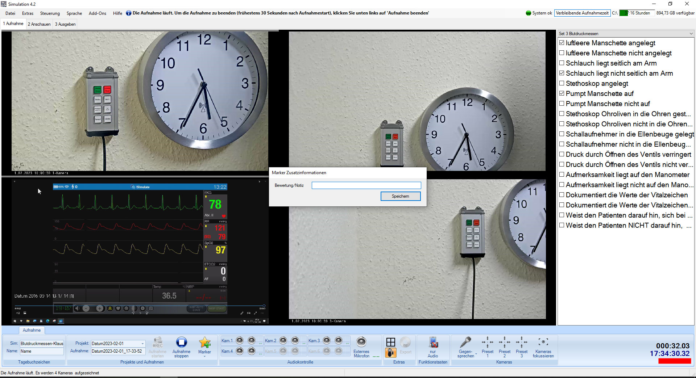The width and height of the screenshot is (696, 378).
Task: Toggle the second Kam.4 speaker icon
Action: (x=252, y=351)
